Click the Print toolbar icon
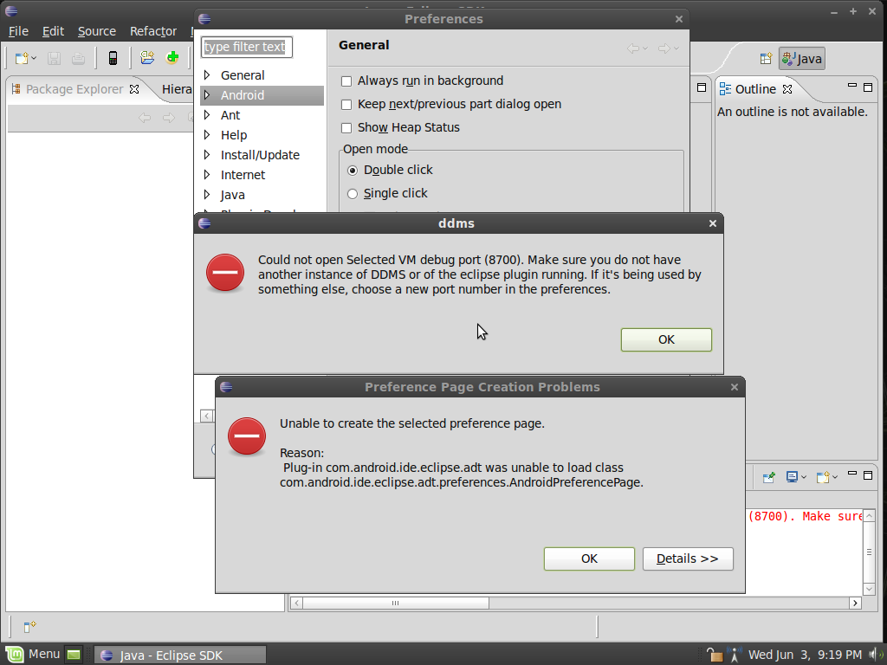 78,58
